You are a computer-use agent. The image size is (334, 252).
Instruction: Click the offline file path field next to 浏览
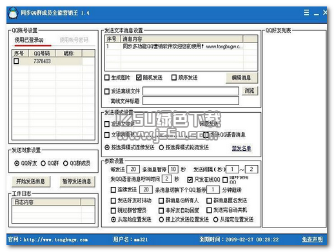click(x=191, y=91)
